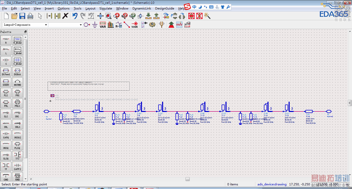
Task: Select input port P1 in the schematic
Action: 46,111
